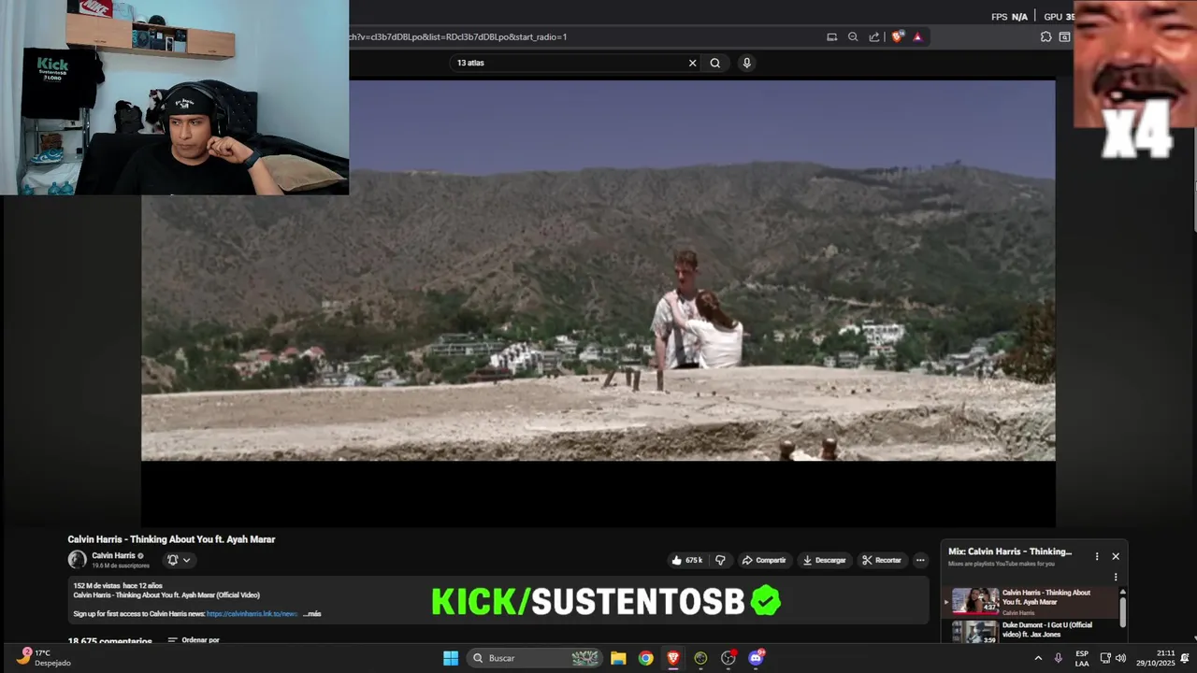Screen dimensions: 1197x673
Task: Click the share page icon in address bar
Action: (874, 37)
